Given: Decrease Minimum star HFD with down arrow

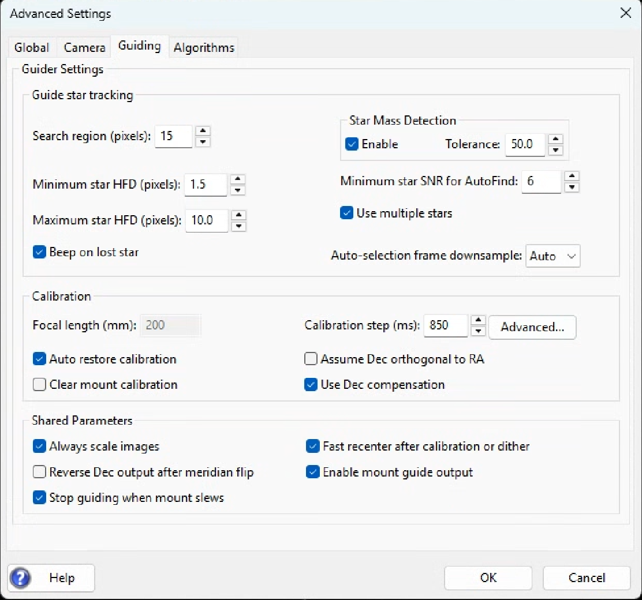Looking at the screenshot, I should tap(237, 190).
